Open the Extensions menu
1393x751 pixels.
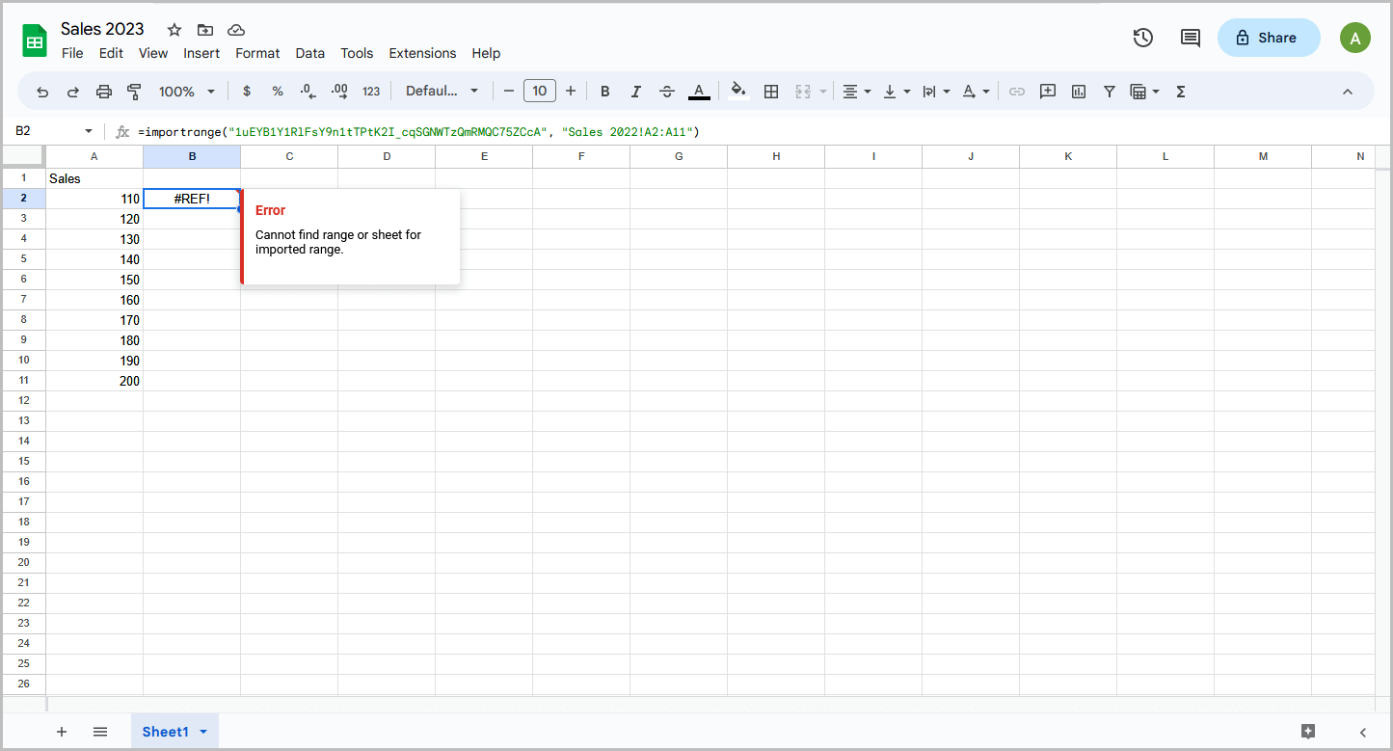coord(422,53)
